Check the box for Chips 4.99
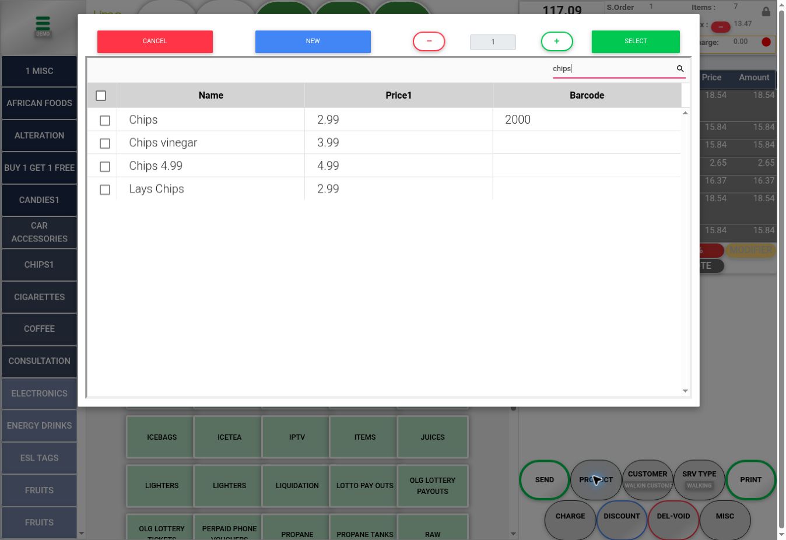Viewport: 786px width, 540px height. coord(105,167)
